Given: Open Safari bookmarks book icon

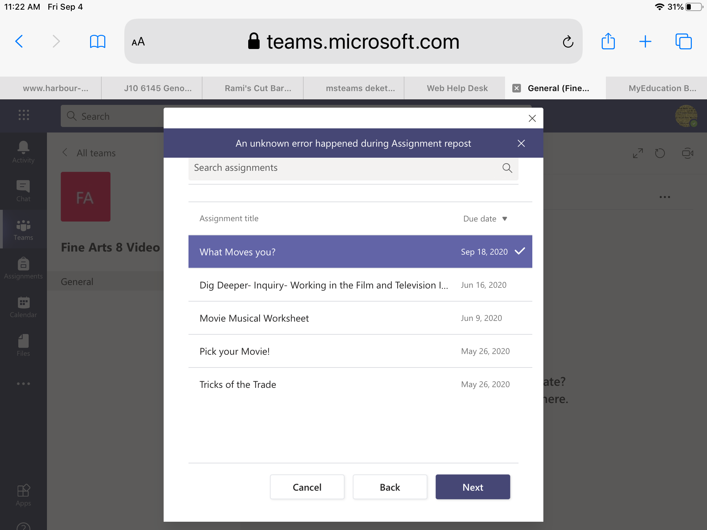Looking at the screenshot, I should tap(97, 42).
